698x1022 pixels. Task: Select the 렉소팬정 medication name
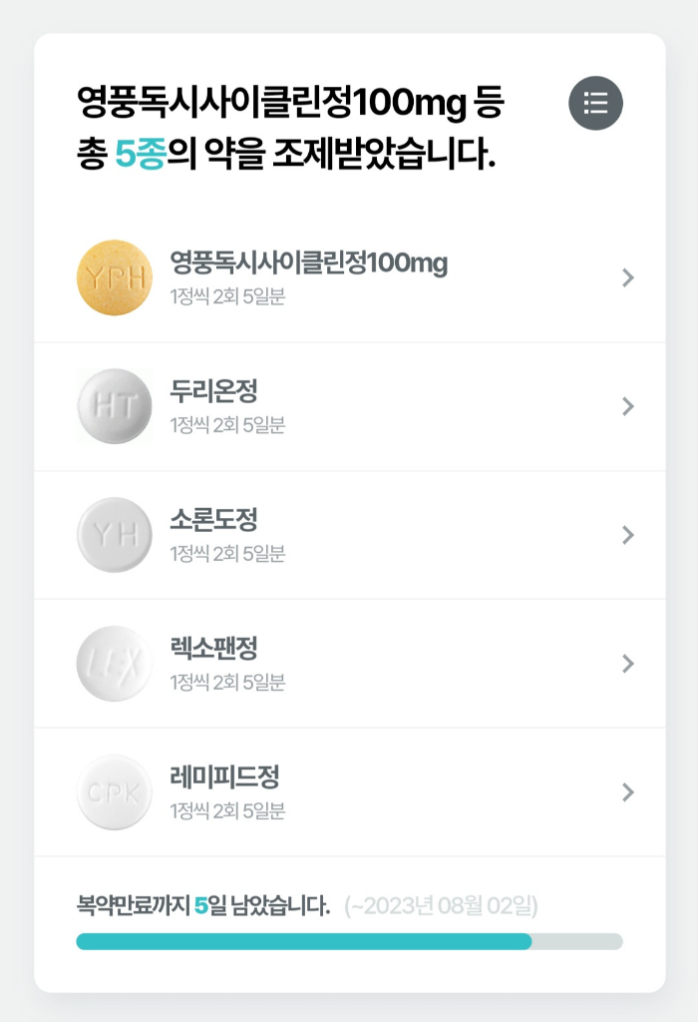pos(213,649)
